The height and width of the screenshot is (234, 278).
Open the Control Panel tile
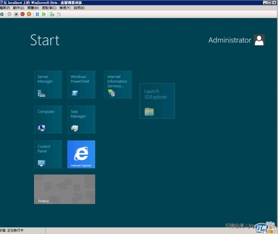point(48,154)
